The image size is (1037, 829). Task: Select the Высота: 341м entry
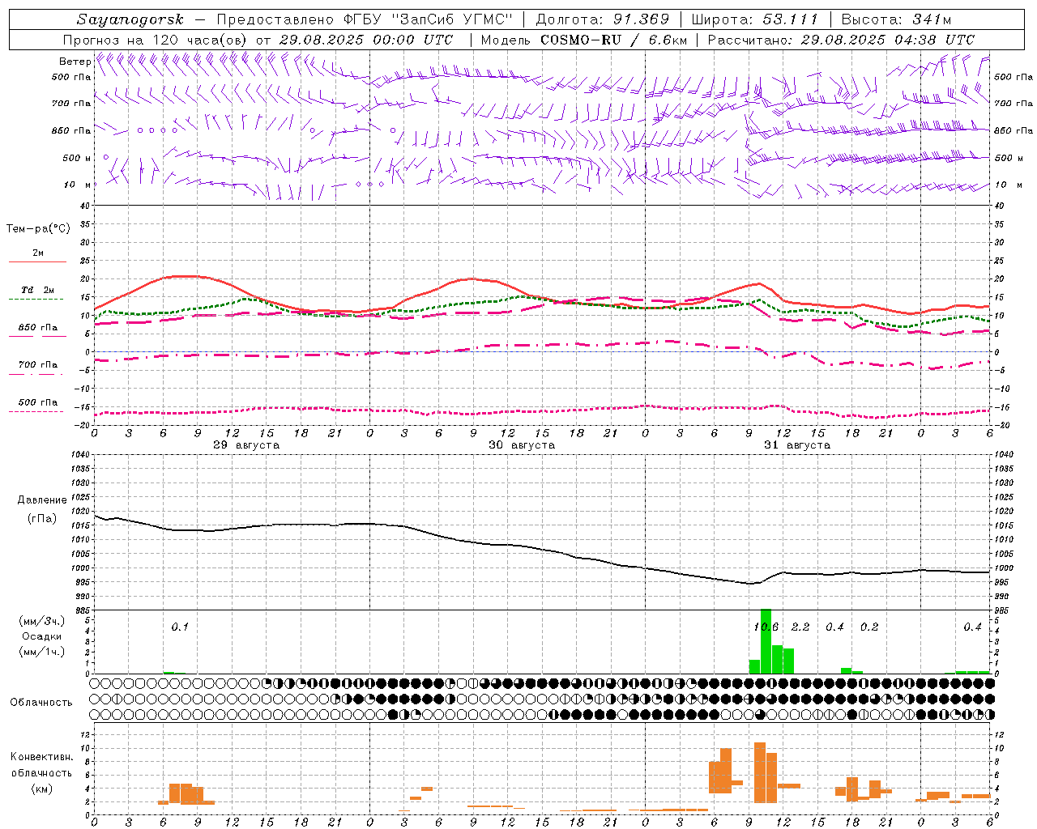coord(896,19)
